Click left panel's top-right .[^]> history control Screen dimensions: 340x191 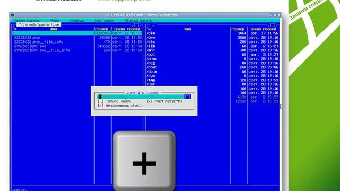(x=137, y=25)
